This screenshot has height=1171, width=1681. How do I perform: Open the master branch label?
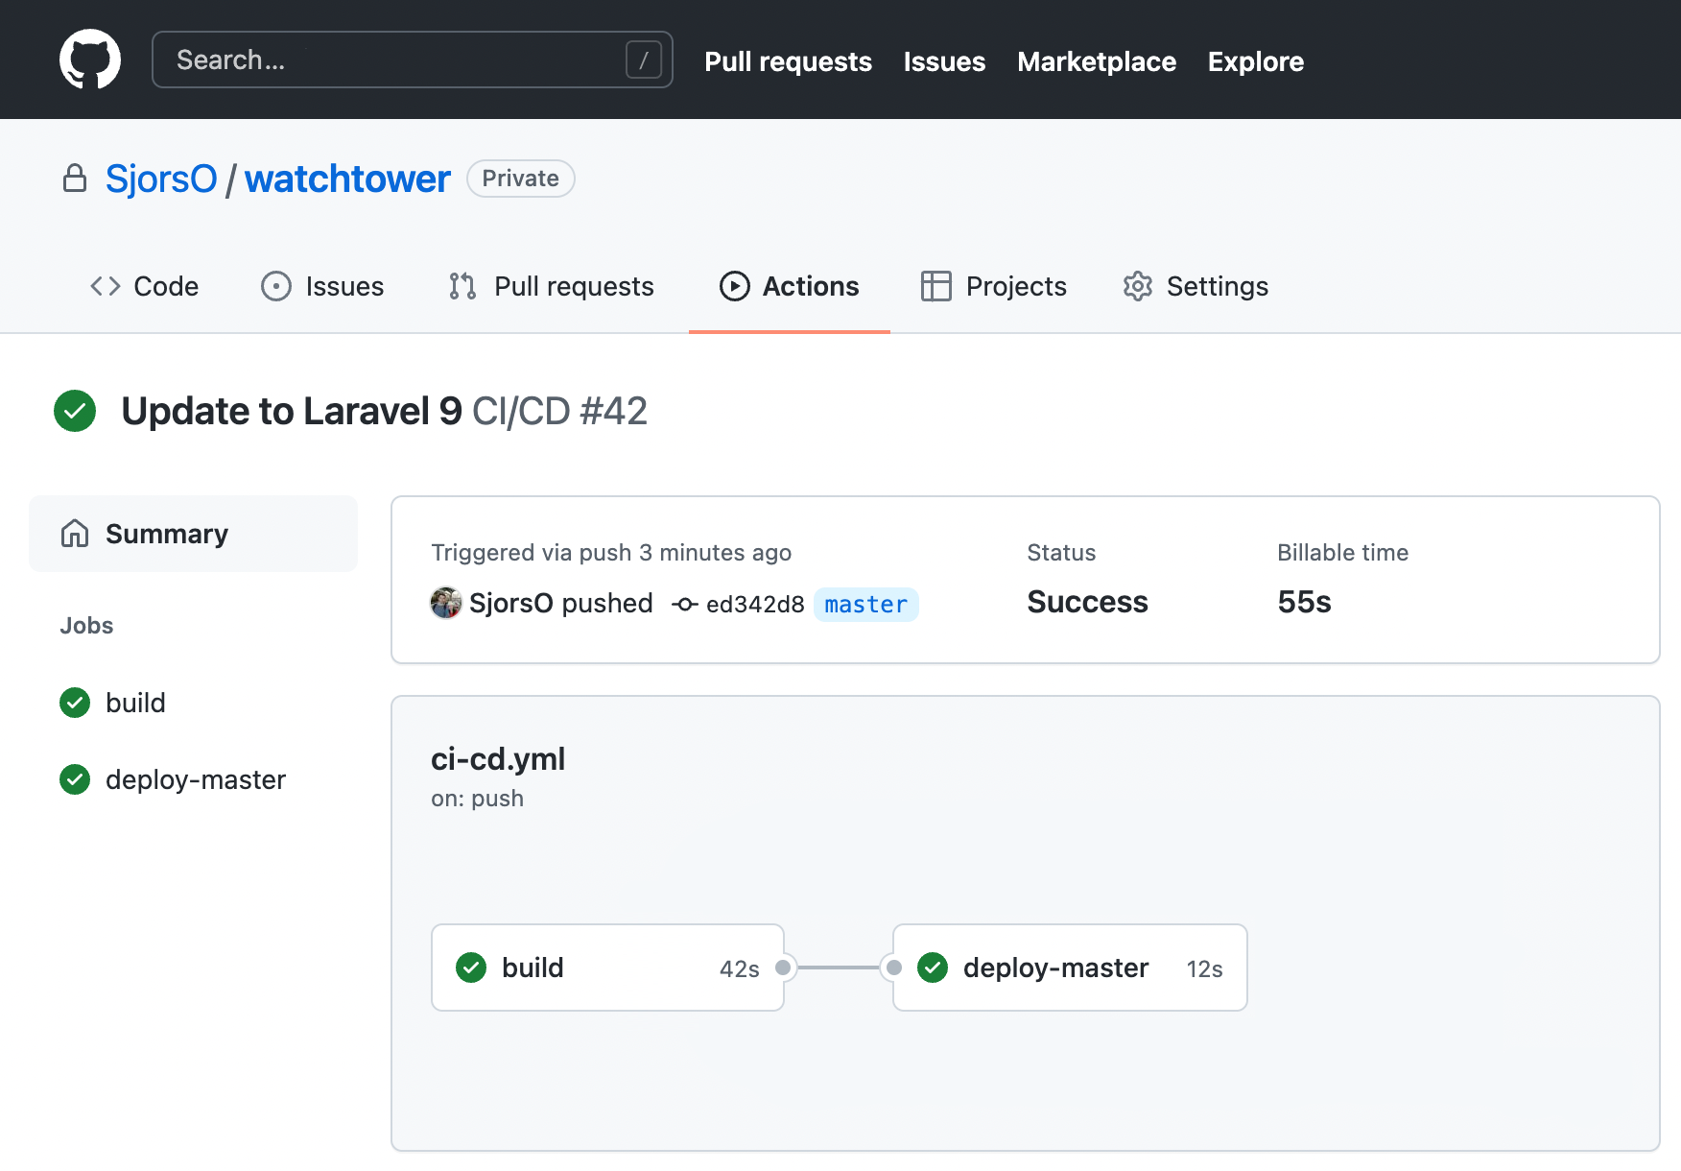(866, 605)
